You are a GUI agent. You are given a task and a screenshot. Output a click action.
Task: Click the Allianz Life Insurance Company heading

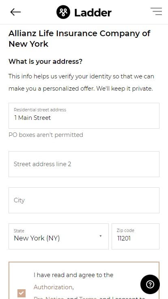[80, 39]
